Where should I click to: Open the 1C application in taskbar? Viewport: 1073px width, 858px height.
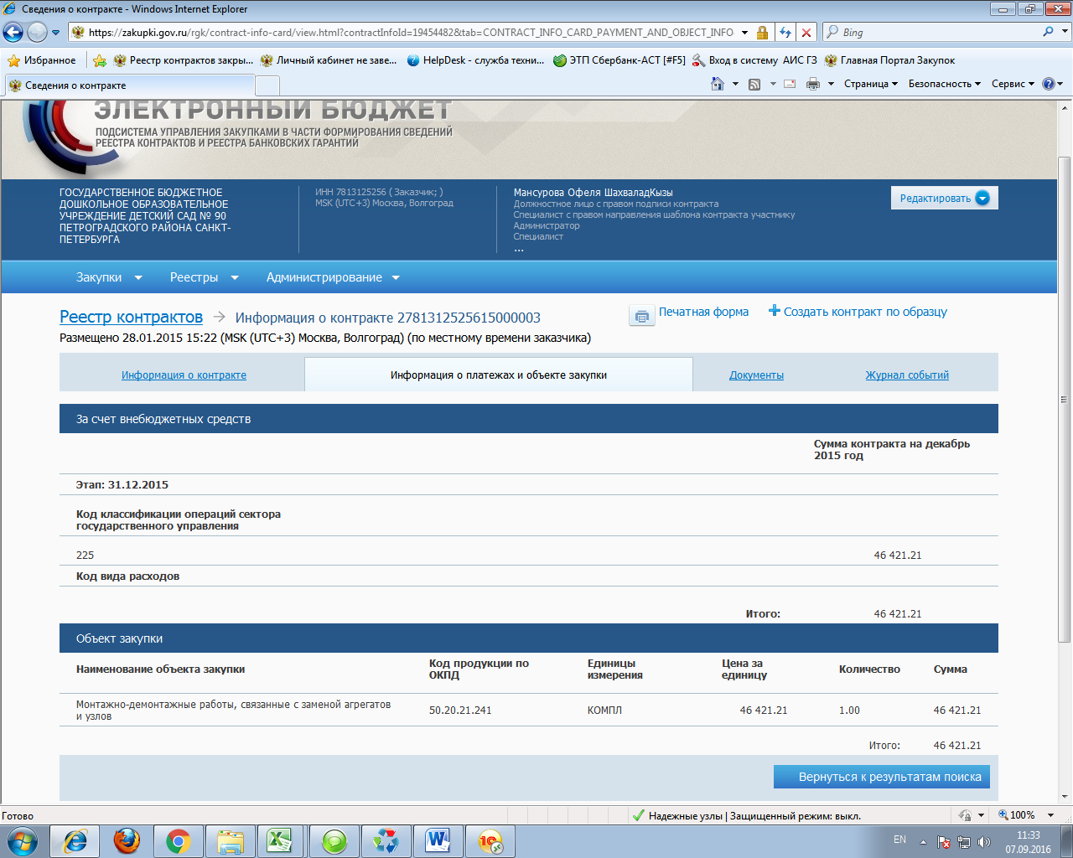pos(490,841)
